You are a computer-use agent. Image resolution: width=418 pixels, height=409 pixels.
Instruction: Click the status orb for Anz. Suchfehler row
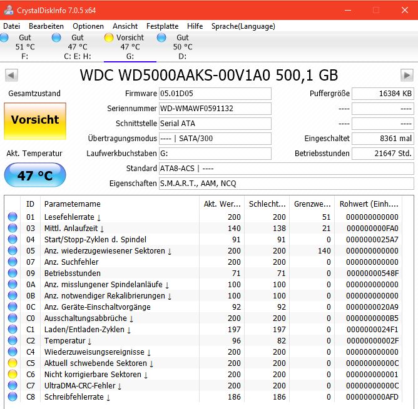(x=13, y=262)
